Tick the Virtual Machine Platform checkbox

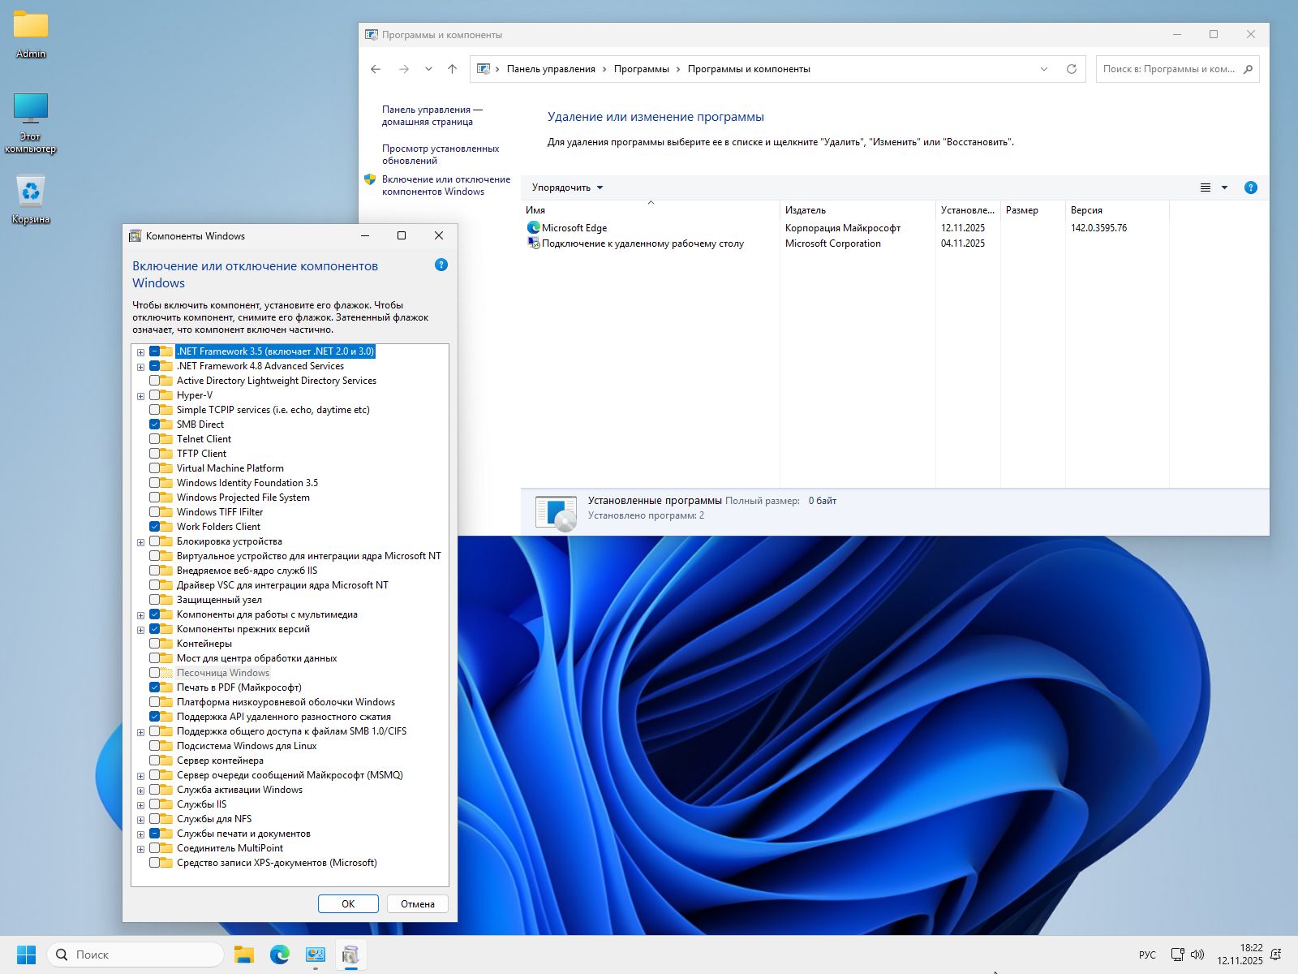tap(155, 468)
